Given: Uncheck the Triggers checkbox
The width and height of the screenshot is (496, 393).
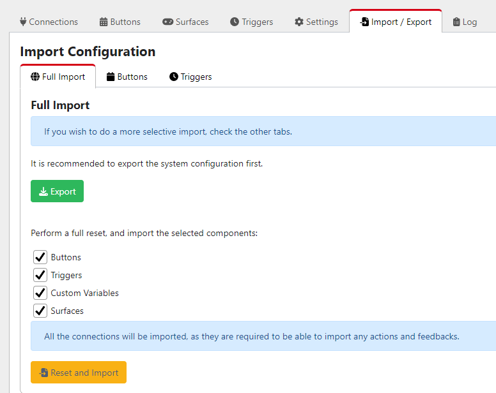Looking at the screenshot, I should coord(40,275).
